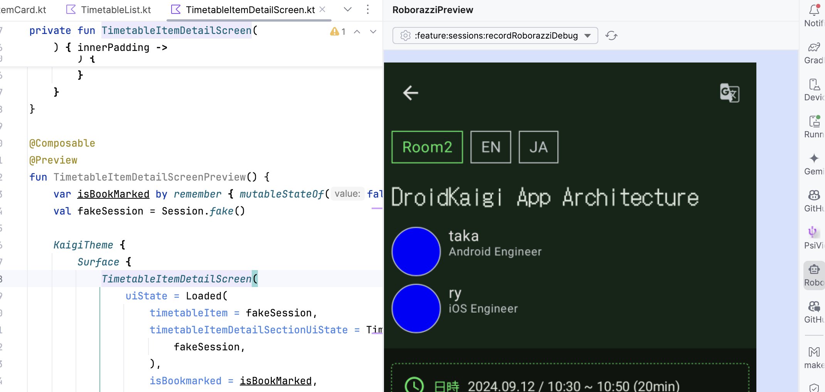Viewport: 825px width, 392px height.
Task: Click the refresh icon in RoborazziPreview
Action: [x=611, y=35]
